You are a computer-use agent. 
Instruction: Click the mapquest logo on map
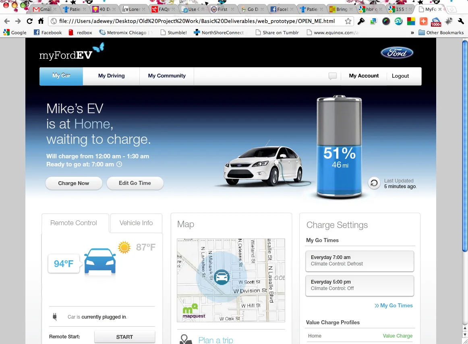click(x=194, y=311)
